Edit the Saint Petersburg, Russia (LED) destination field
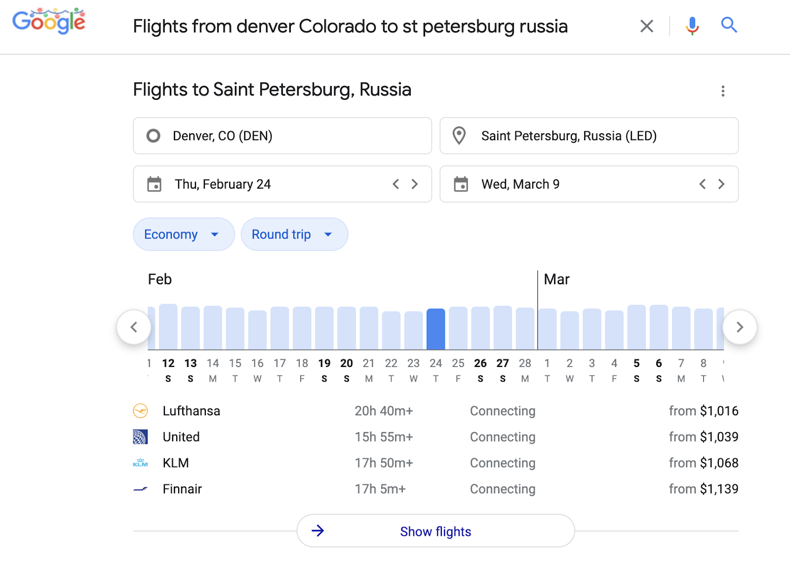Screen dimensions: 790x565 tap(589, 136)
